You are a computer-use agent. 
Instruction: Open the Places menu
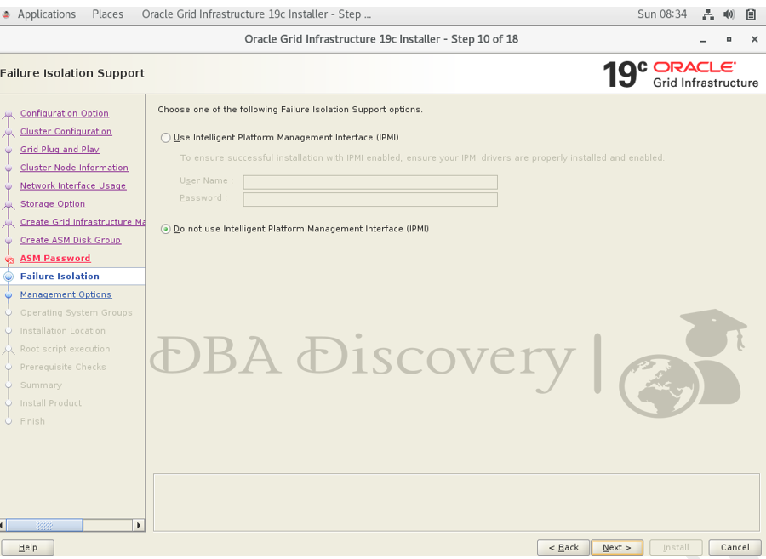[x=107, y=14]
